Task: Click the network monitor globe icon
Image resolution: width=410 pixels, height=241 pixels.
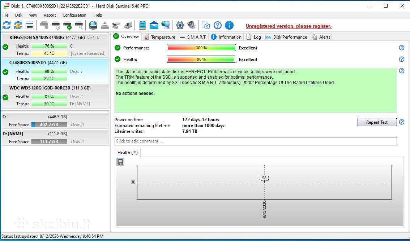Action: 165,25
